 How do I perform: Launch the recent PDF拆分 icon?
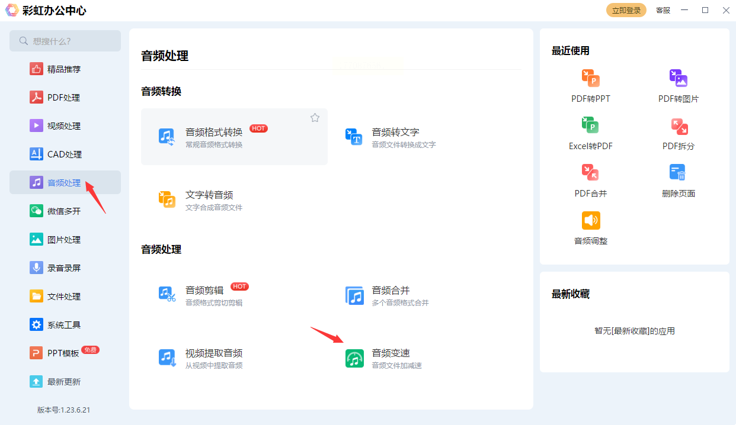(679, 125)
